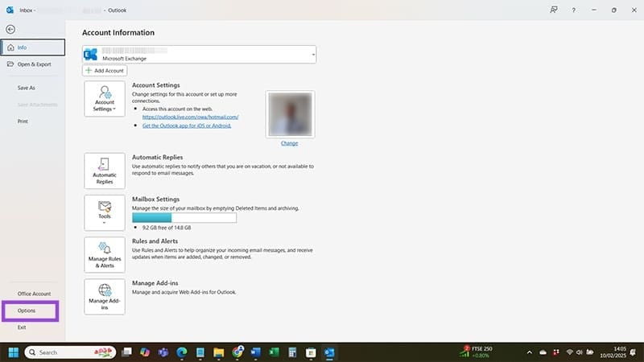The image size is (644, 362).
Task: Click the taskbar Search box
Action: click(70, 352)
